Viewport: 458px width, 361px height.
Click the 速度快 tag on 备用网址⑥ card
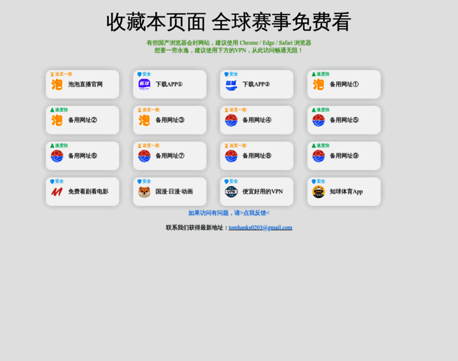(59, 146)
